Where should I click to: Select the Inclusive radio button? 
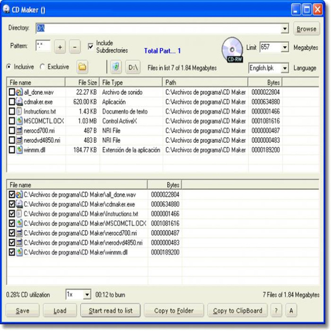(9, 67)
